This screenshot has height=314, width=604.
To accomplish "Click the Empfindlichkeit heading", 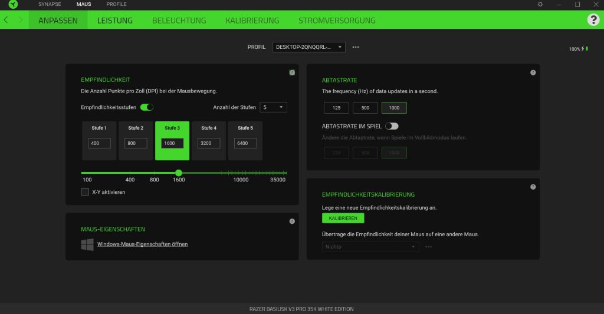I will (x=106, y=80).
